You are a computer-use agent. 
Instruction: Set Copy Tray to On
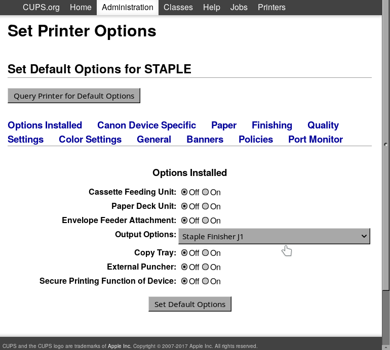205,253
